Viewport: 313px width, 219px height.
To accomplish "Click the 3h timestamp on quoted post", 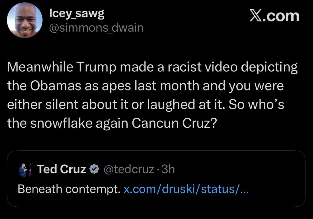I will [x=168, y=169].
